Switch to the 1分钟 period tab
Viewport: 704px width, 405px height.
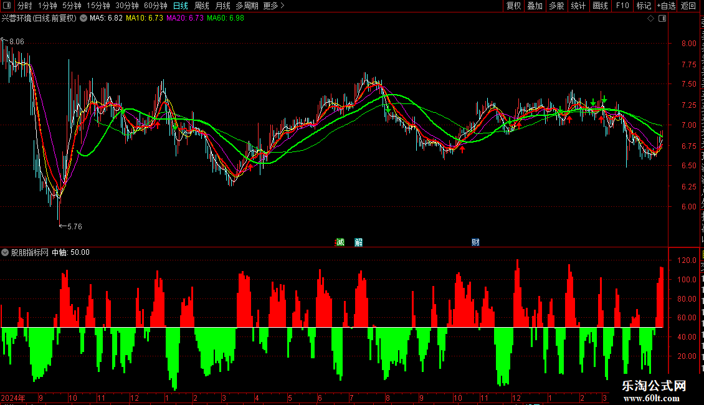(x=47, y=6)
